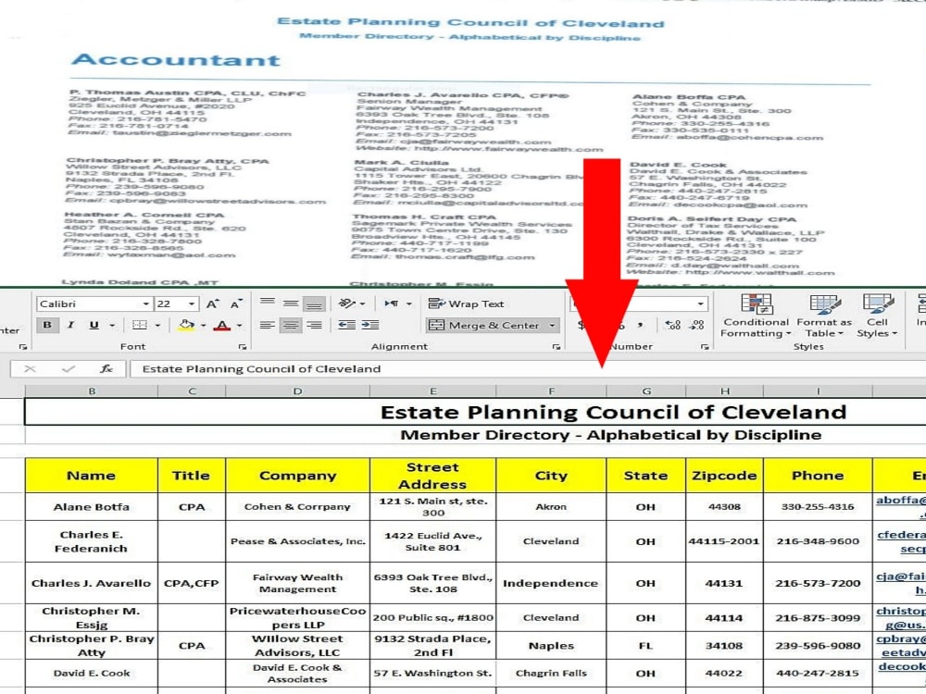Toggle Bold formatting
The width and height of the screenshot is (926, 694).
click(x=47, y=325)
